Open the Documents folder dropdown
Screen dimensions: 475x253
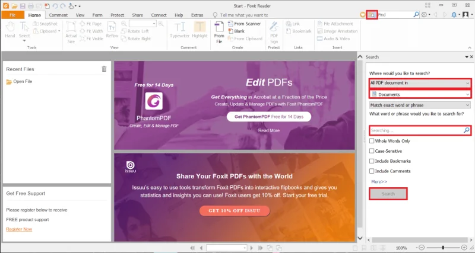(x=420, y=94)
